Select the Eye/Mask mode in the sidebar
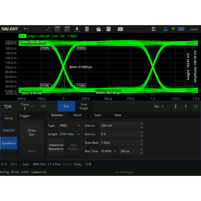Image resolution: width=201 pixels, height=201 pixels. [9, 143]
